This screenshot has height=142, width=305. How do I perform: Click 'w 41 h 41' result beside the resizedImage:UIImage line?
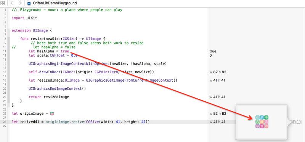[x=217, y=80]
